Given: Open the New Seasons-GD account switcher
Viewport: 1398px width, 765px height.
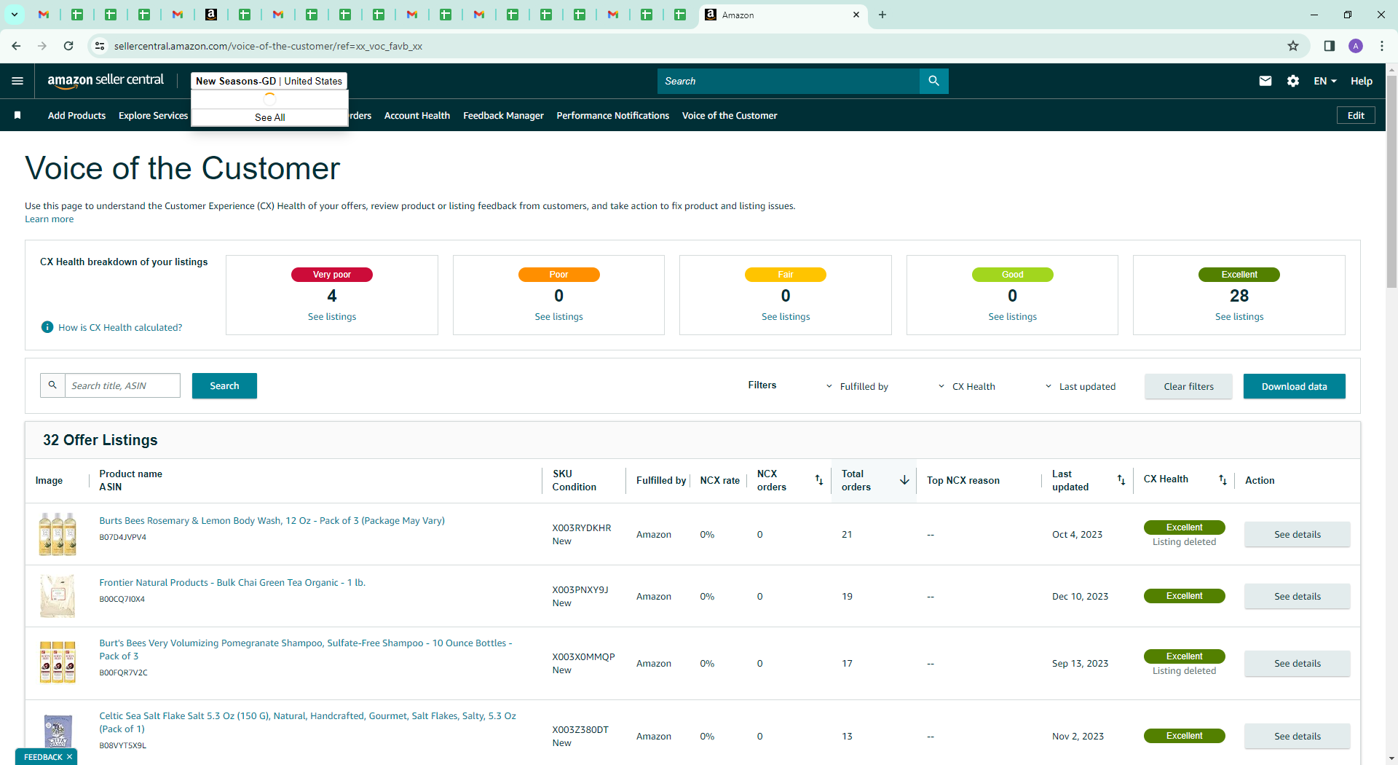Looking at the screenshot, I should 269,81.
